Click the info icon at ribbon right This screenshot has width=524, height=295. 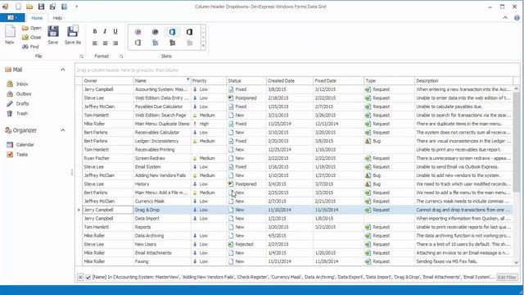click(x=517, y=18)
